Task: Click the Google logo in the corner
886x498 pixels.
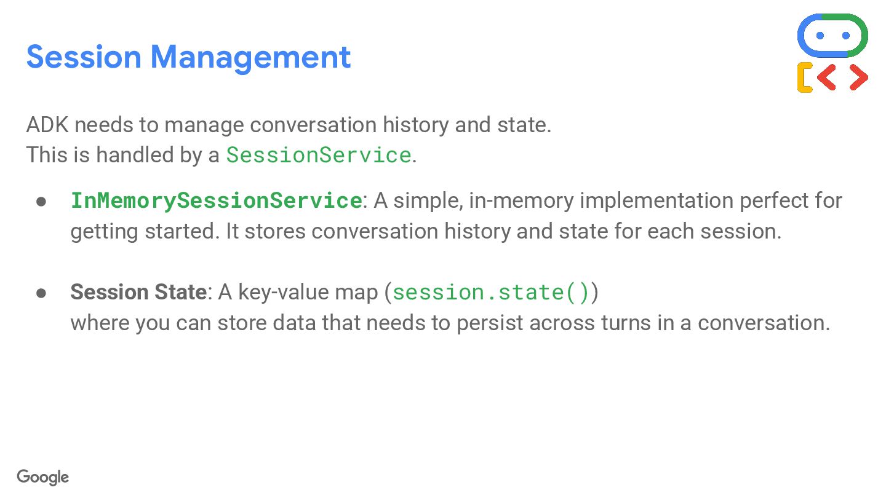Action: [42, 477]
